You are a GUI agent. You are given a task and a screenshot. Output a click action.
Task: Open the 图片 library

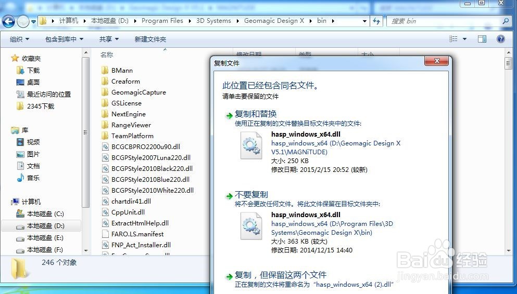(x=33, y=154)
